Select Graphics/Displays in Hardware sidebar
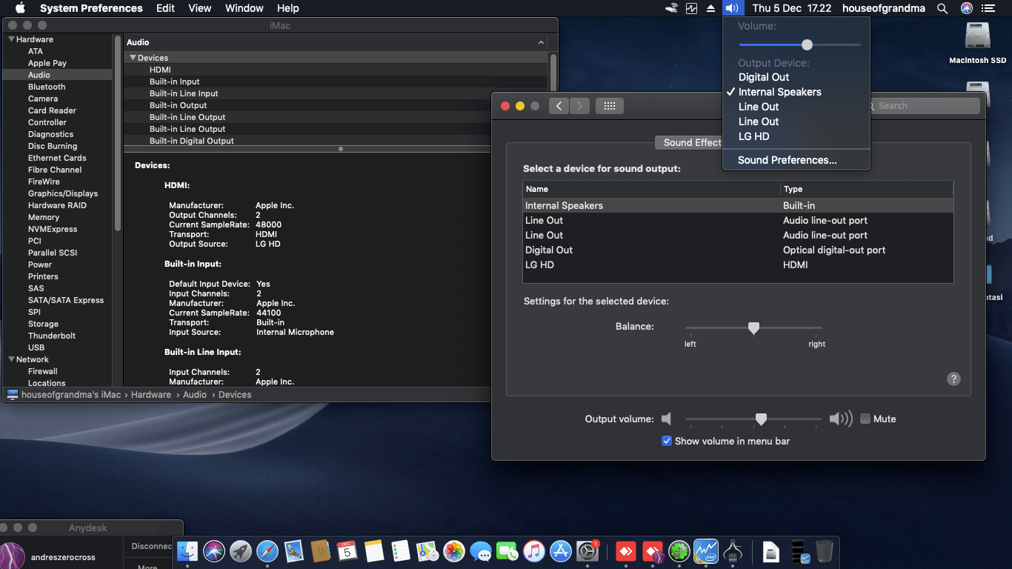 pyautogui.click(x=63, y=193)
